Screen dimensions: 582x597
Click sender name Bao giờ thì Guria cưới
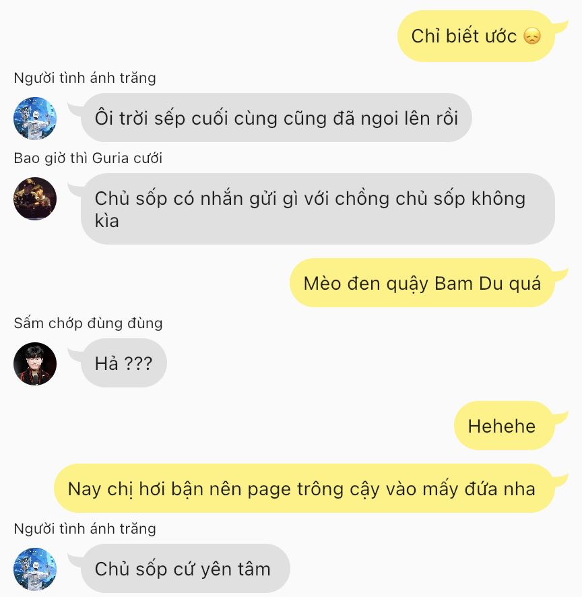88,158
